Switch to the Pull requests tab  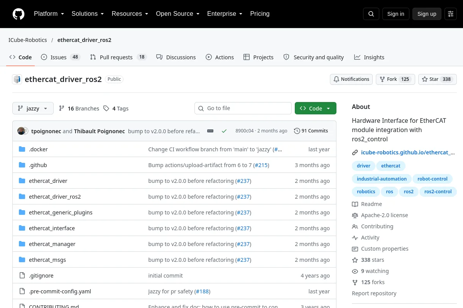pos(118,57)
